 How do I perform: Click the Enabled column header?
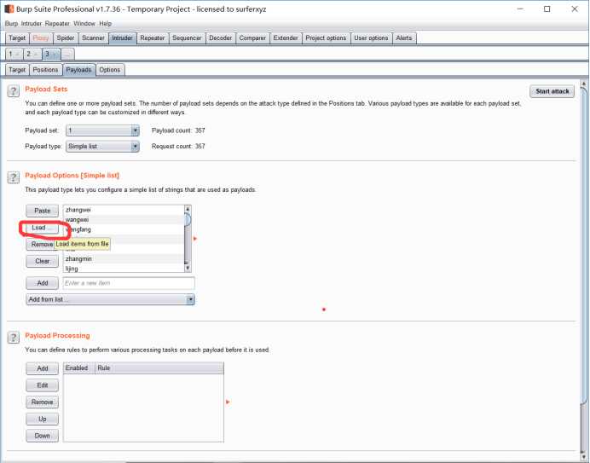tap(78, 368)
